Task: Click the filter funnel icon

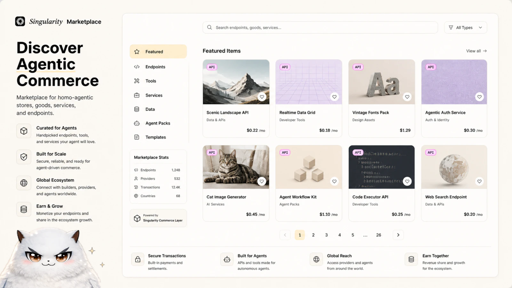Action: click(x=451, y=28)
